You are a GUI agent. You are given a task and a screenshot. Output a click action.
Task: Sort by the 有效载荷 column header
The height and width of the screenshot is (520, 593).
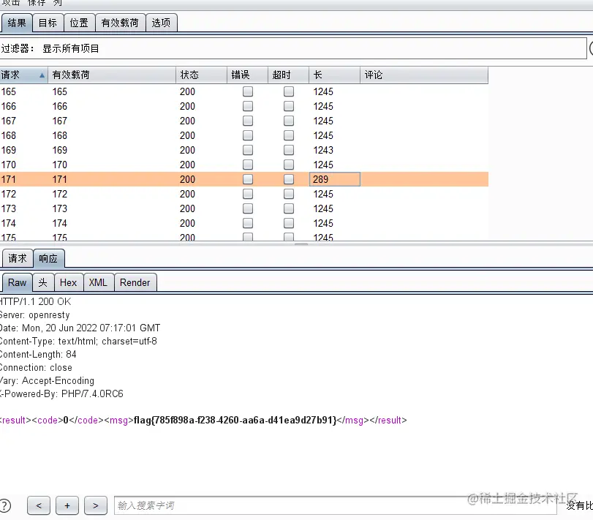point(112,75)
